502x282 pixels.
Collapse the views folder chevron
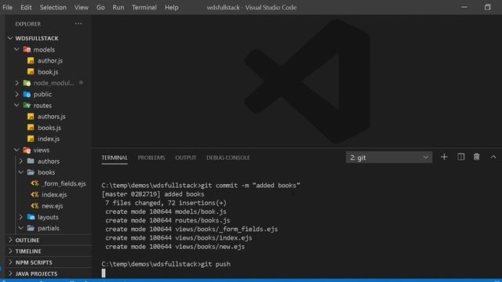16,150
